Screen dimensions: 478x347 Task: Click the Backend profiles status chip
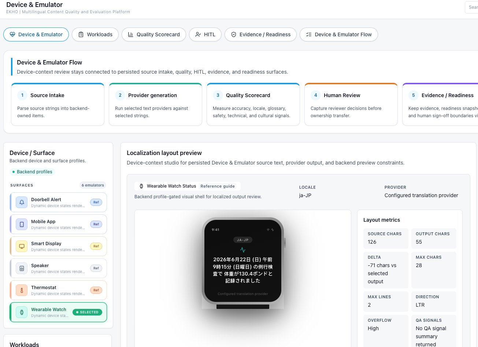32,172
